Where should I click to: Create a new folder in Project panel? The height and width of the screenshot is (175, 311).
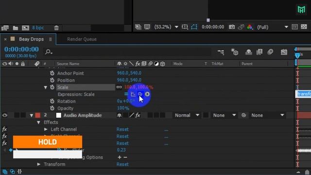(16, 28)
